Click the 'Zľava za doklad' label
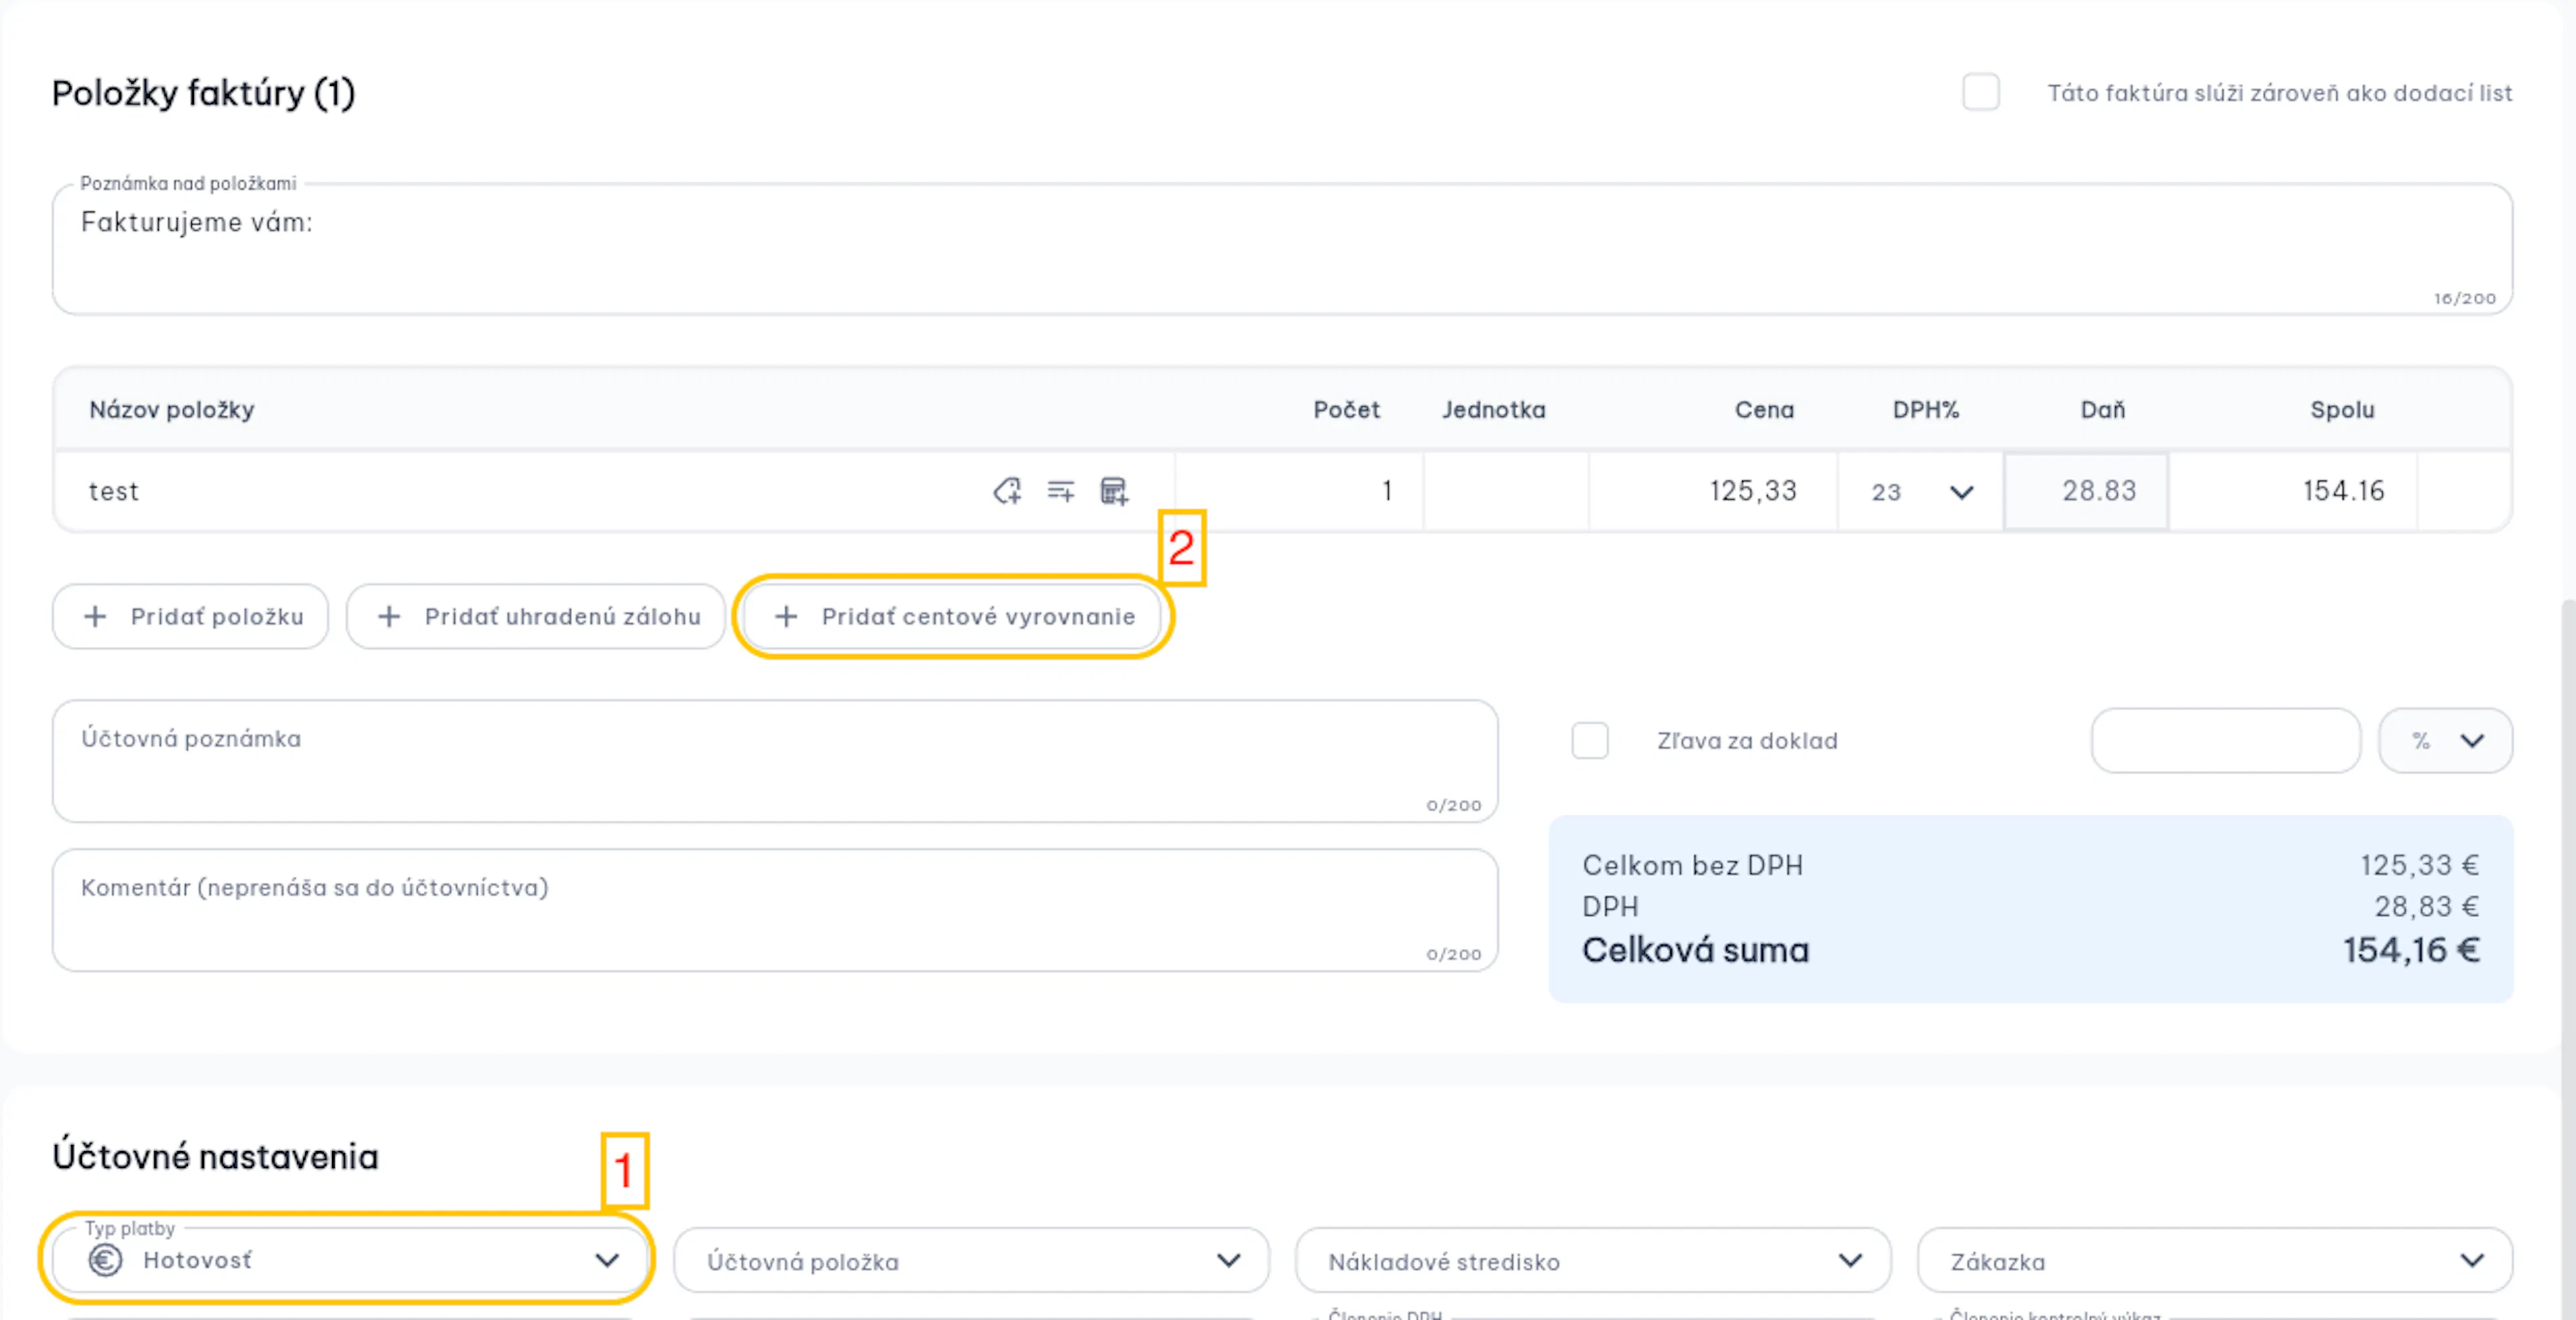This screenshot has width=2576, height=1320. (1747, 740)
